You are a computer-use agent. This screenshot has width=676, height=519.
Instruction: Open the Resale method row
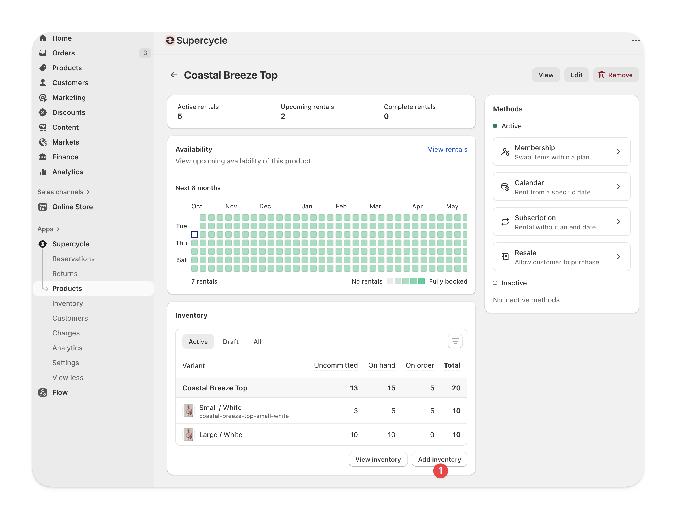(x=561, y=257)
